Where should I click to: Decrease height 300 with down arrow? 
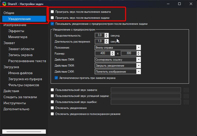click(x=139, y=55)
